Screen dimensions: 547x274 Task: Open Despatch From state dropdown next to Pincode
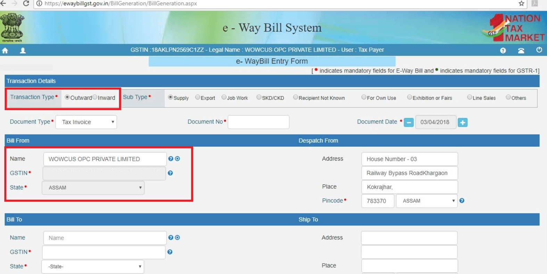(x=427, y=201)
